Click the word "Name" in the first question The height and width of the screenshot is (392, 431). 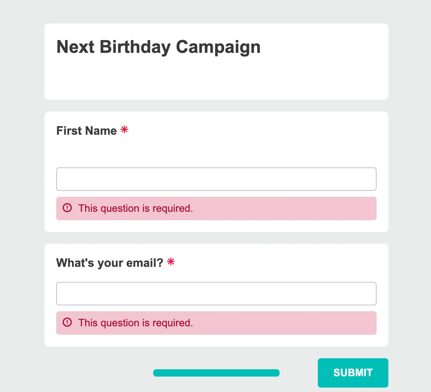[x=101, y=131]
